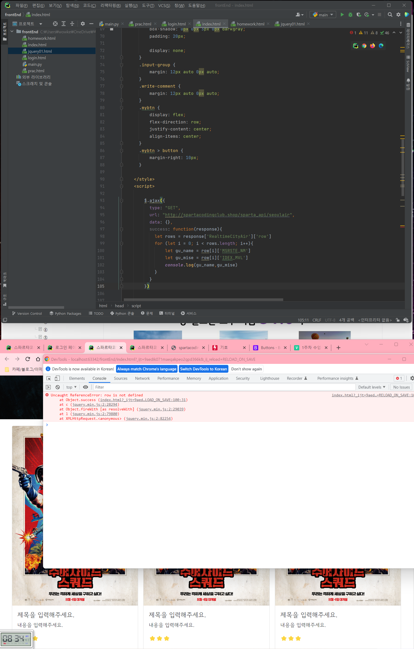
Task: Activate DevTools inspect element picker
Action: 49,378
